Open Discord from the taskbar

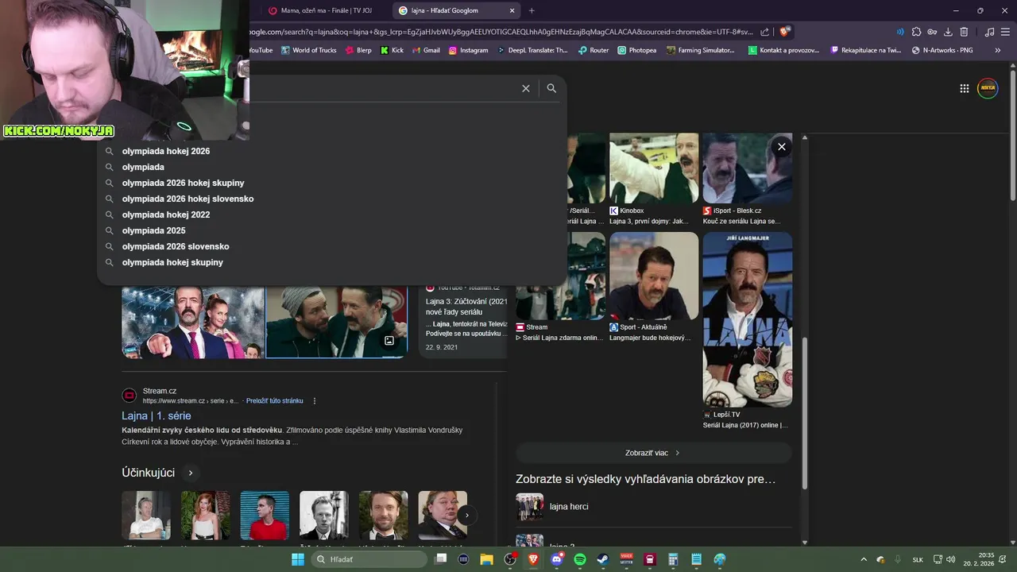[x=556, y=559]
